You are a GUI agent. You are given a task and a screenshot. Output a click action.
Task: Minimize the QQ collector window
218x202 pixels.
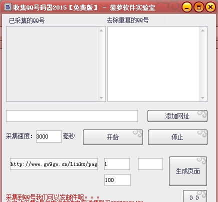(187, 7)
